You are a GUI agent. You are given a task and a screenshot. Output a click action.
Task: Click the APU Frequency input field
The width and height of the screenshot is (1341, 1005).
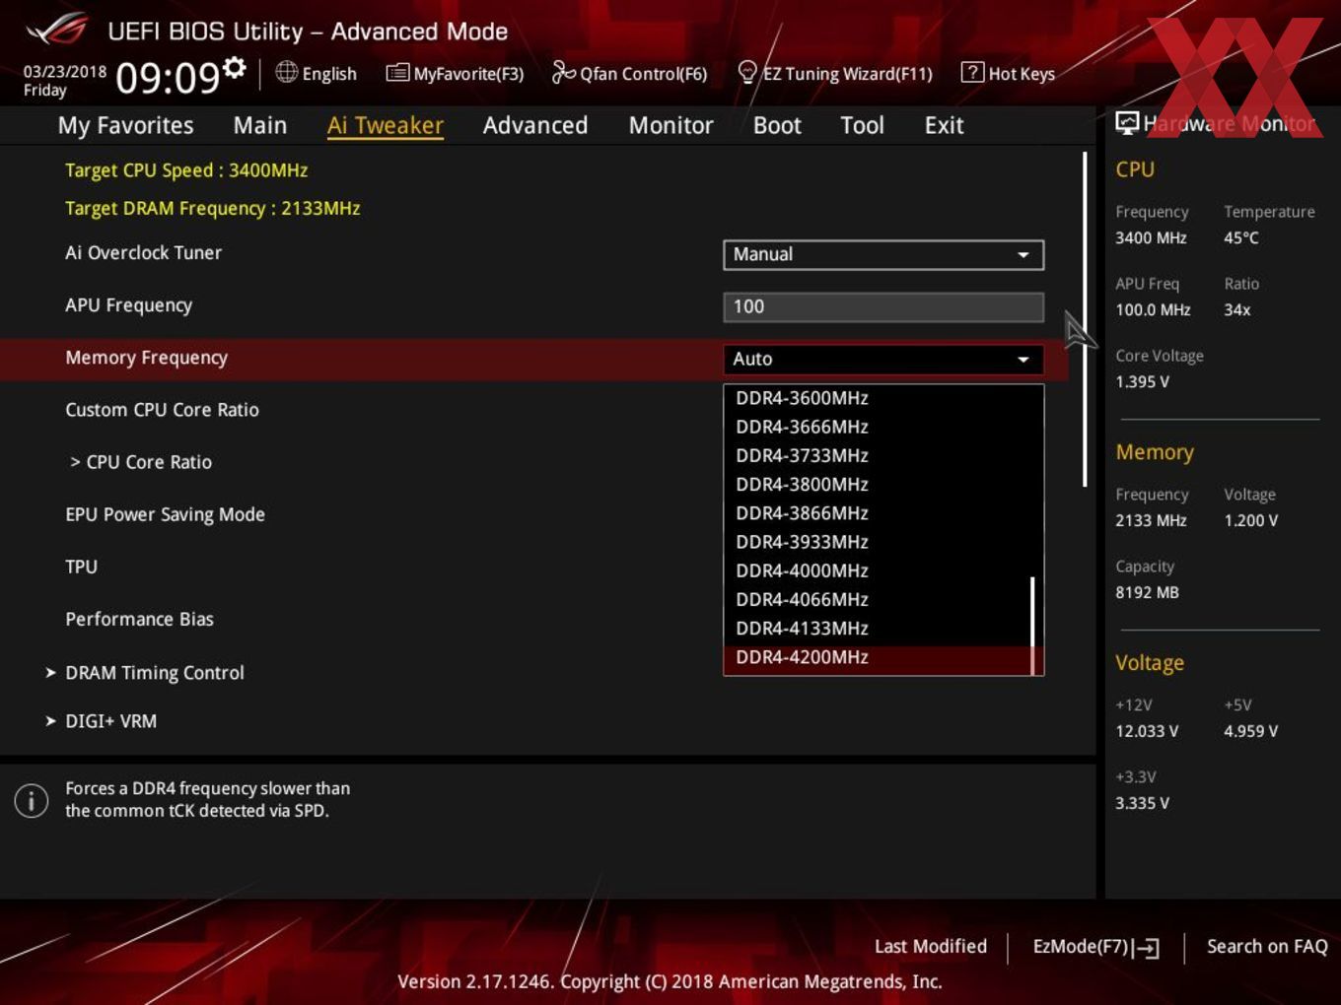883,306
